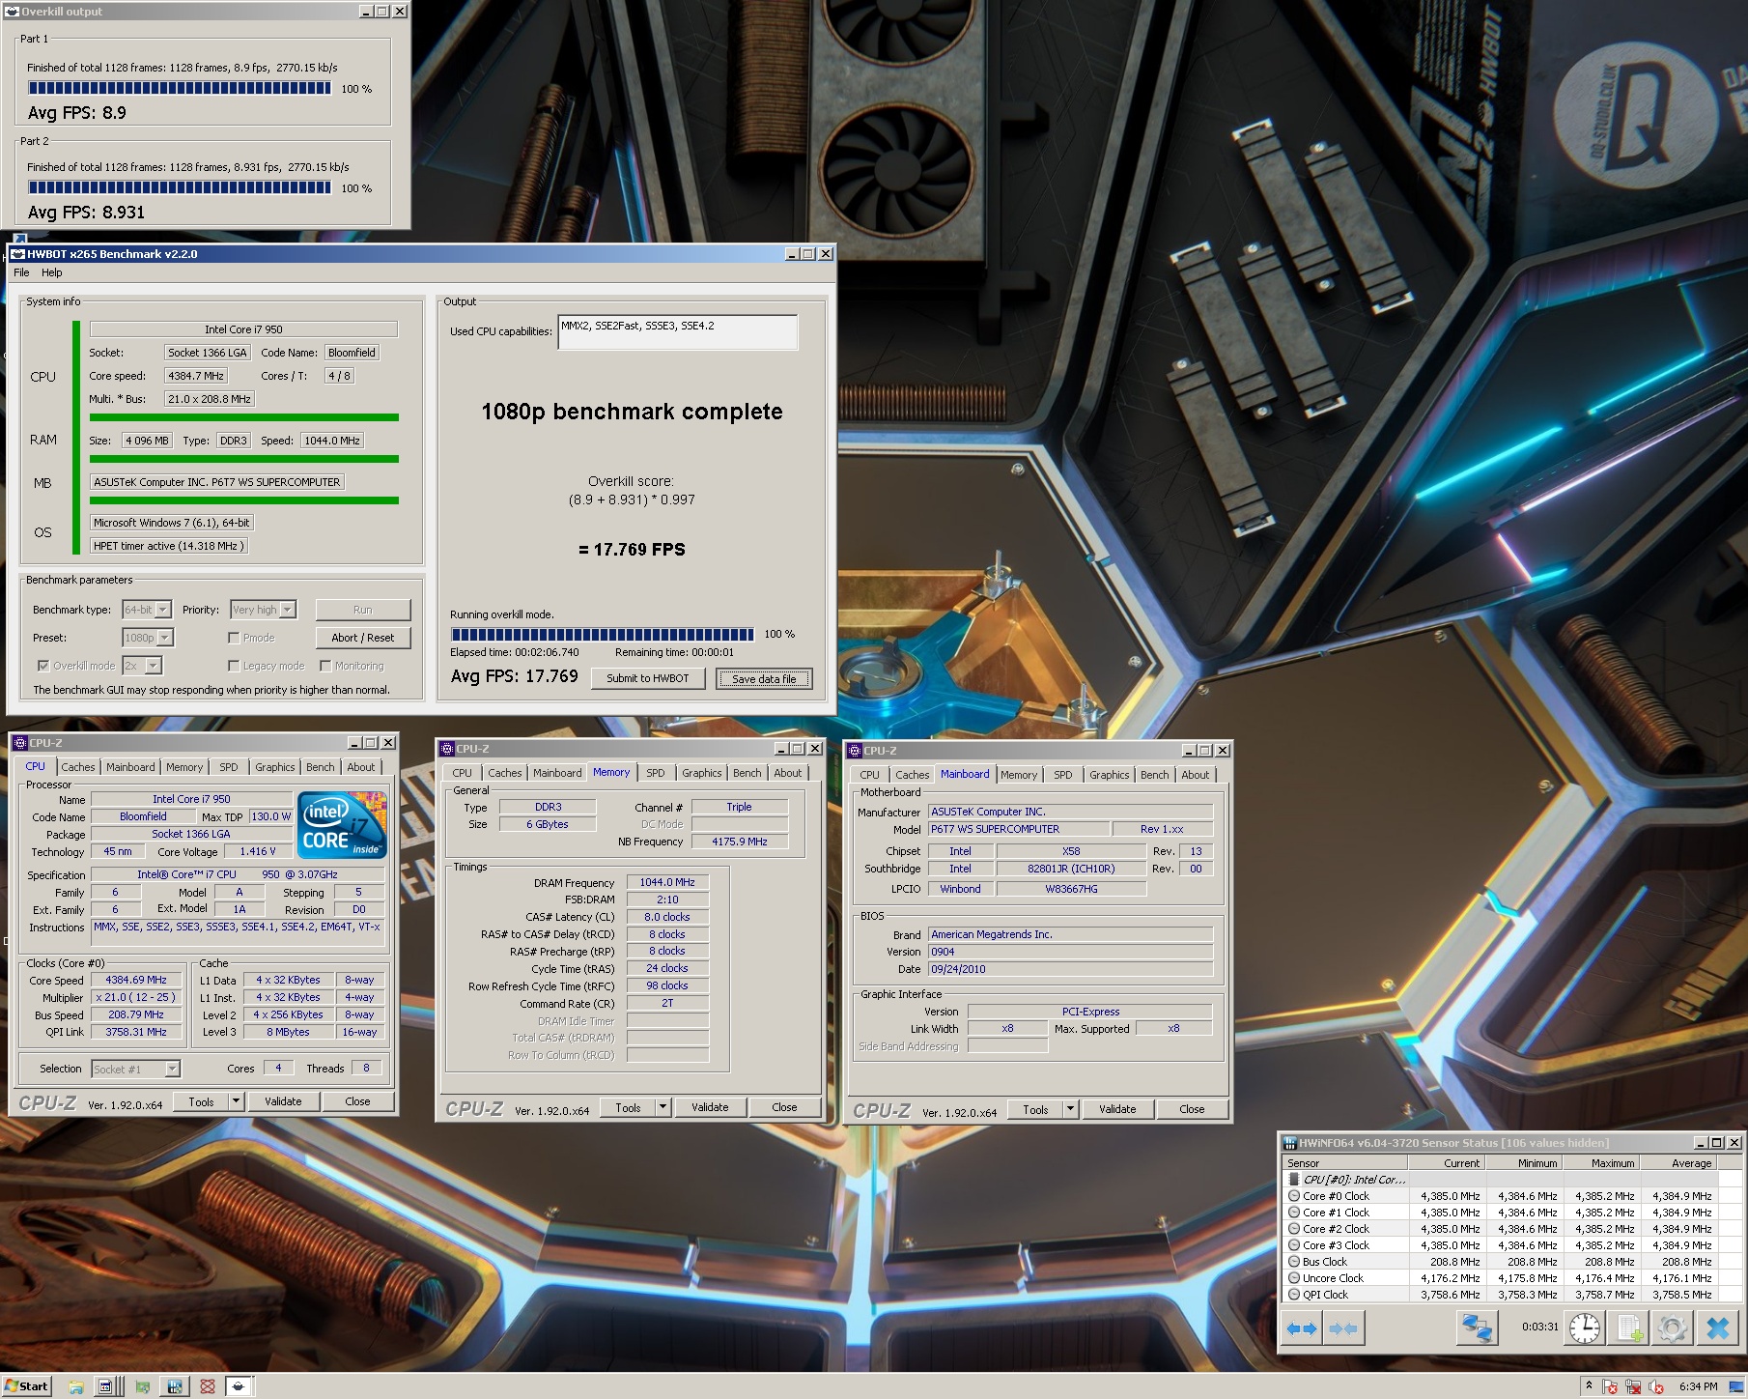
Task: Click Used CPU capabilities text box
Action: 678,331
